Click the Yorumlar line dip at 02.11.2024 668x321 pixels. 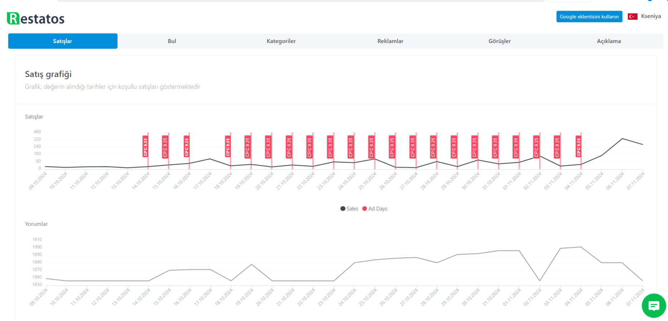click(x=540, y=281)
